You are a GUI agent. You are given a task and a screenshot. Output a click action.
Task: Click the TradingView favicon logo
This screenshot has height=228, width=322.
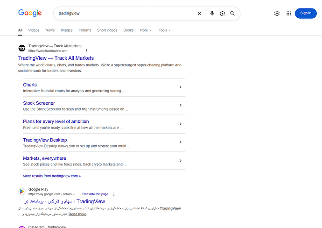22,48
